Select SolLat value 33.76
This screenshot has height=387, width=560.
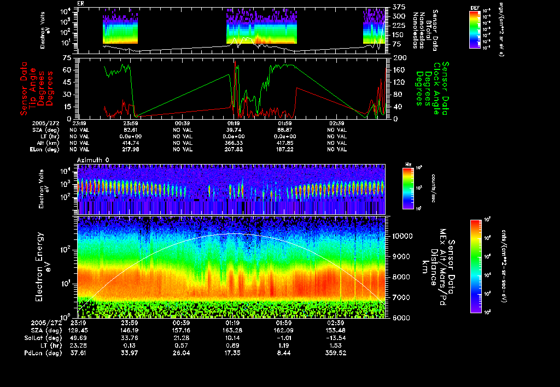click(129, 338)
